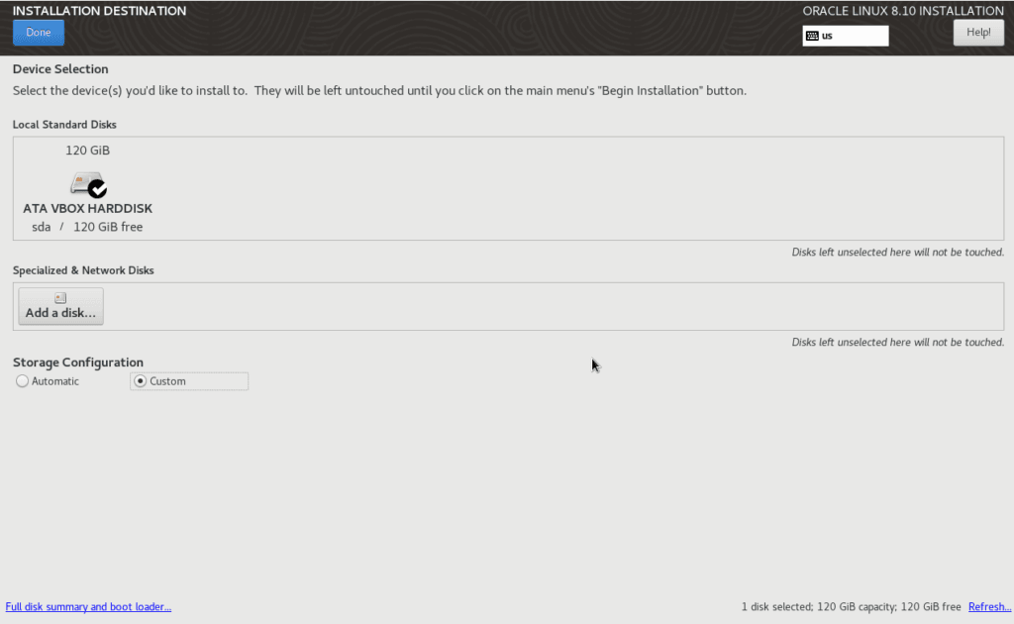
Task: Click the ATA VBOX HARDDISK label
Action: click(x=87, y=208)
